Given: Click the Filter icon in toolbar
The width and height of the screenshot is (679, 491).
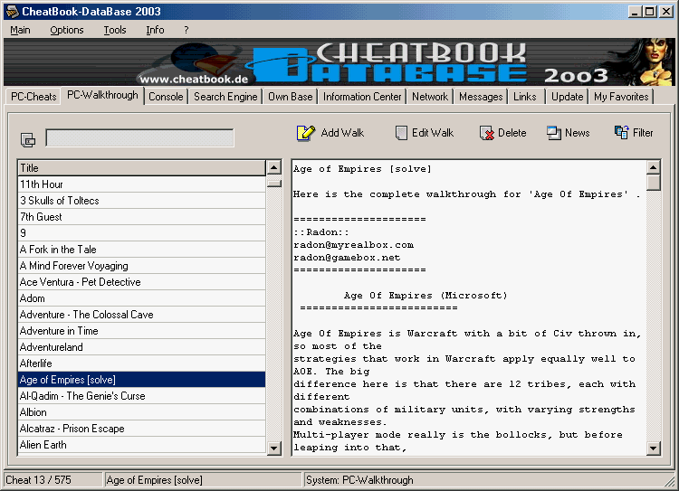Looking at the screenshot, I should pyautogui.click(x=622, y=133).
